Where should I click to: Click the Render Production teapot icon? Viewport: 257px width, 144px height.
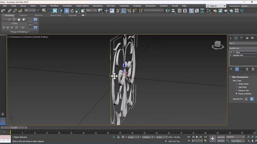click(x=226, y=11)
